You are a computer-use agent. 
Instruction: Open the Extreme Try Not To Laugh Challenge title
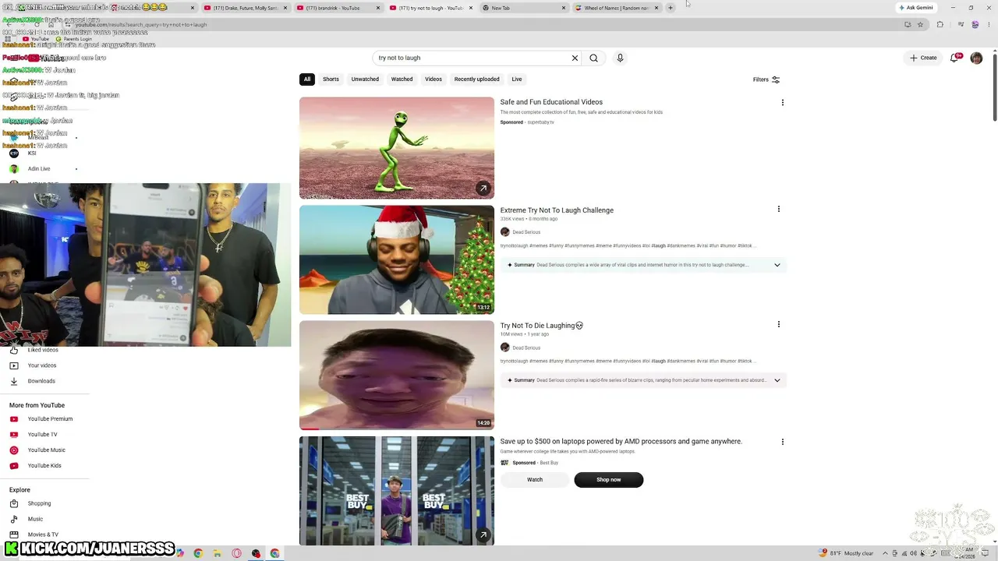(x=557, y=210)
